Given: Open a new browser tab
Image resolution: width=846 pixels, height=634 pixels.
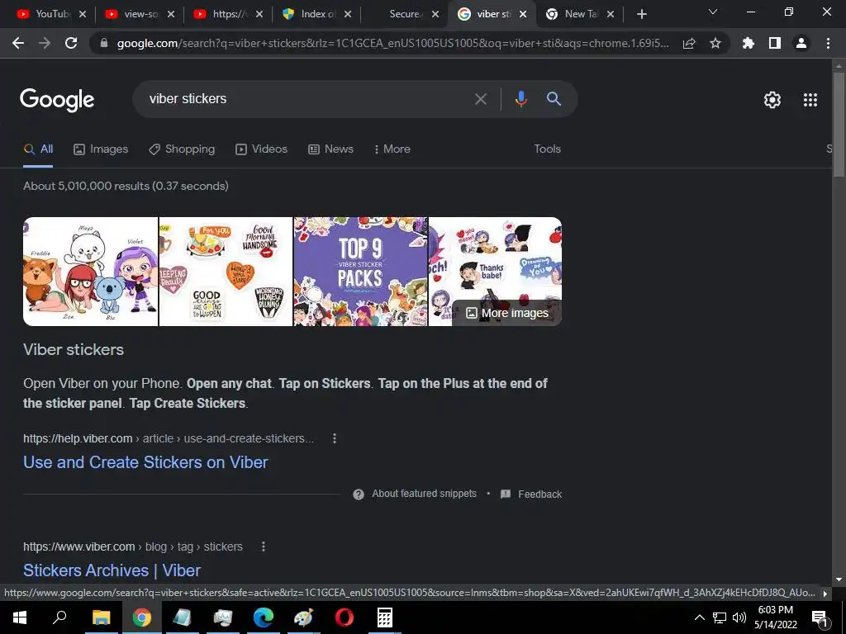Looking at the screenshot, I should 641,15.
